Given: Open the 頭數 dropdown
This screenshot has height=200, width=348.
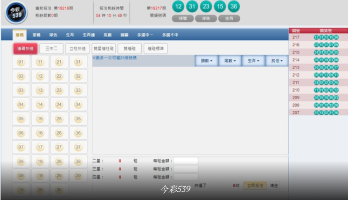Looking at the screenshot, I should 206,60.
